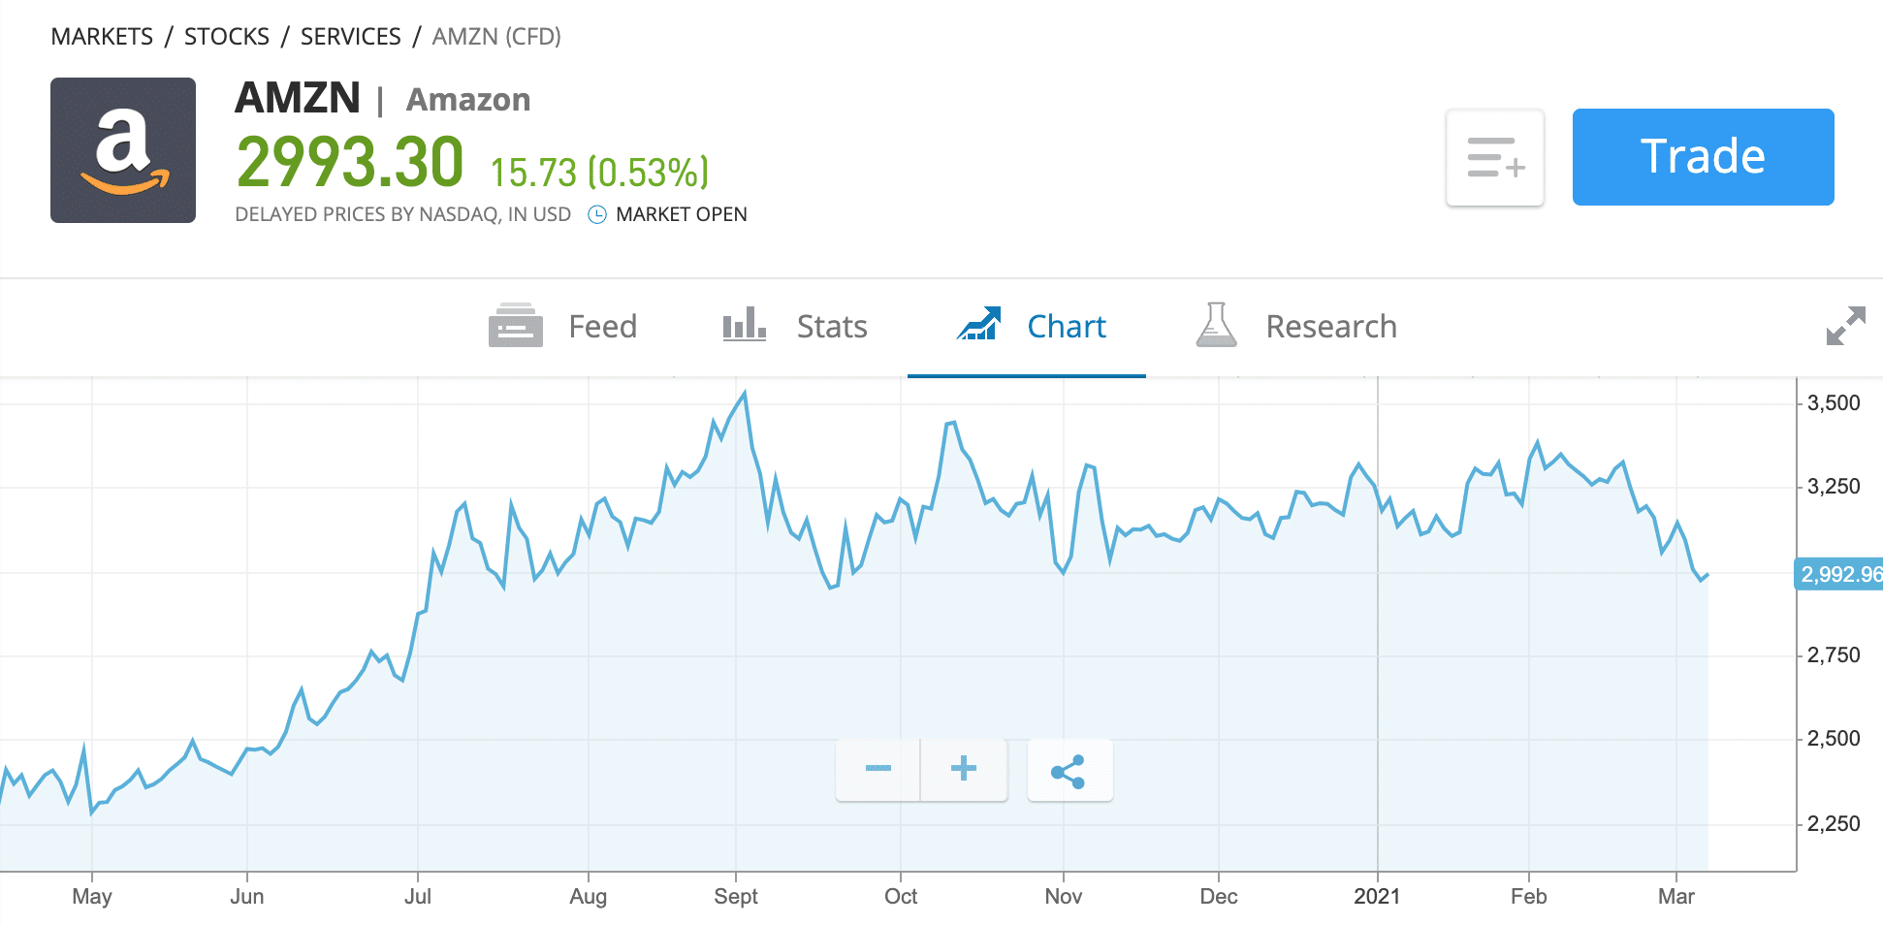The width and height of the screenshot is (1883, 925).
Task: Click the MARKET OPEN status text
Action: [x=682, y=214]
